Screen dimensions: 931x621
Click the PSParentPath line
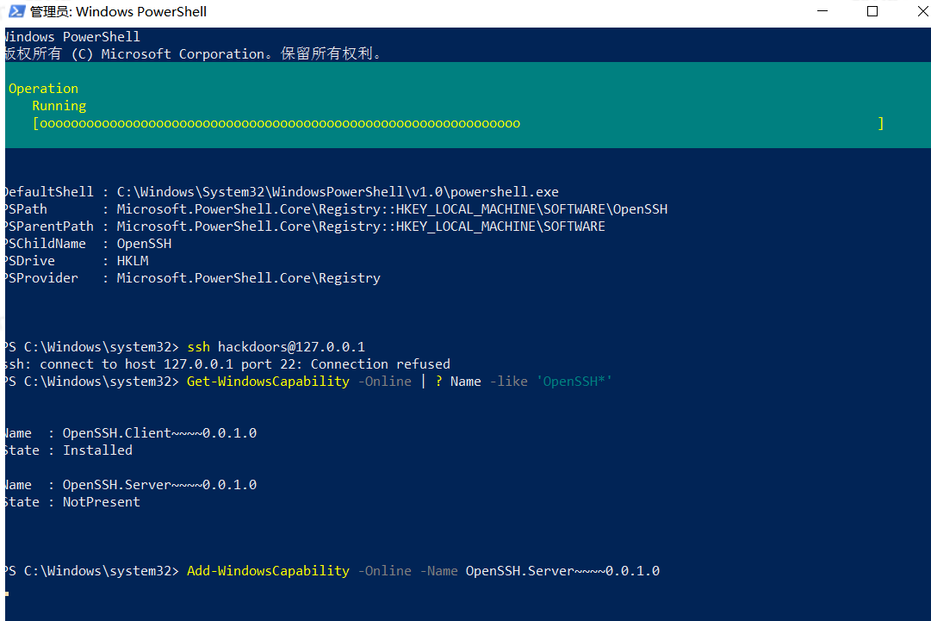pyautogui.click(x=305, y=227)
